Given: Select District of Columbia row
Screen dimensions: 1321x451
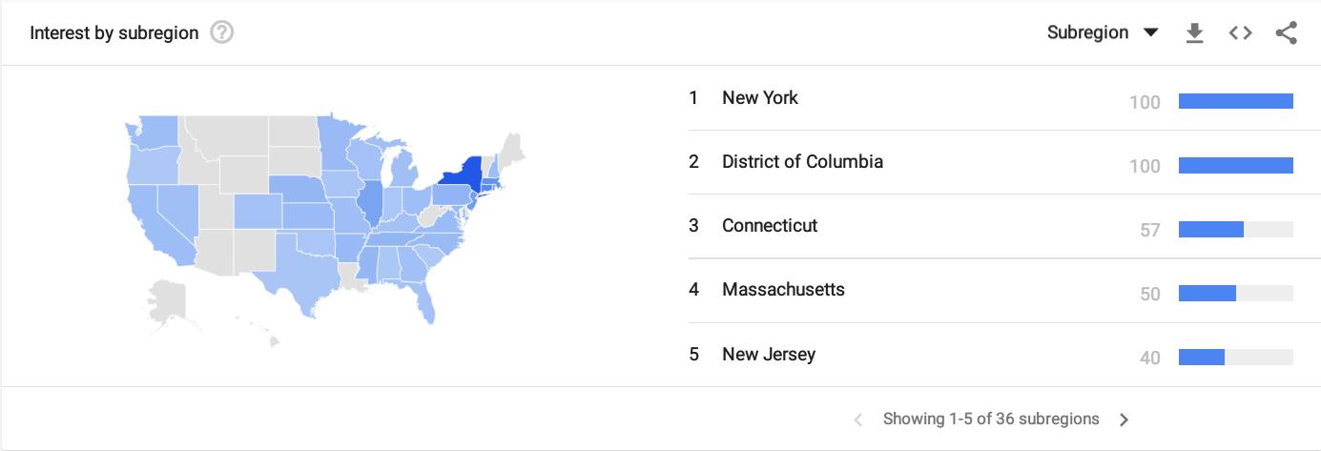Looking at the screenshot, I should [802, 162].
